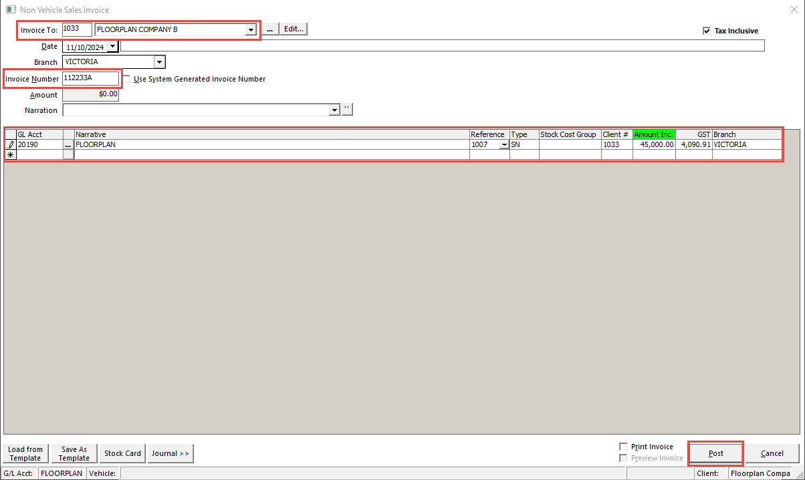Expand the Branch dropdown showing VICTORIA
Image resolution: width=805 pixels, height=480 pixels.
[x=159, y=62]
